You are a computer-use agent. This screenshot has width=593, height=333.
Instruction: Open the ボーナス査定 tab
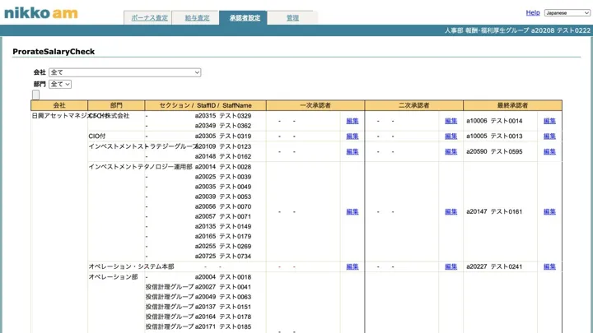click(x=149, y=18)
